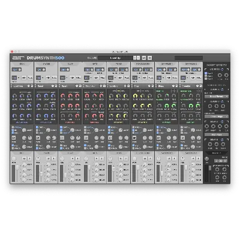240x240 pixels.
Task: Click the Snare preset save icon
Action: (56, 86)
